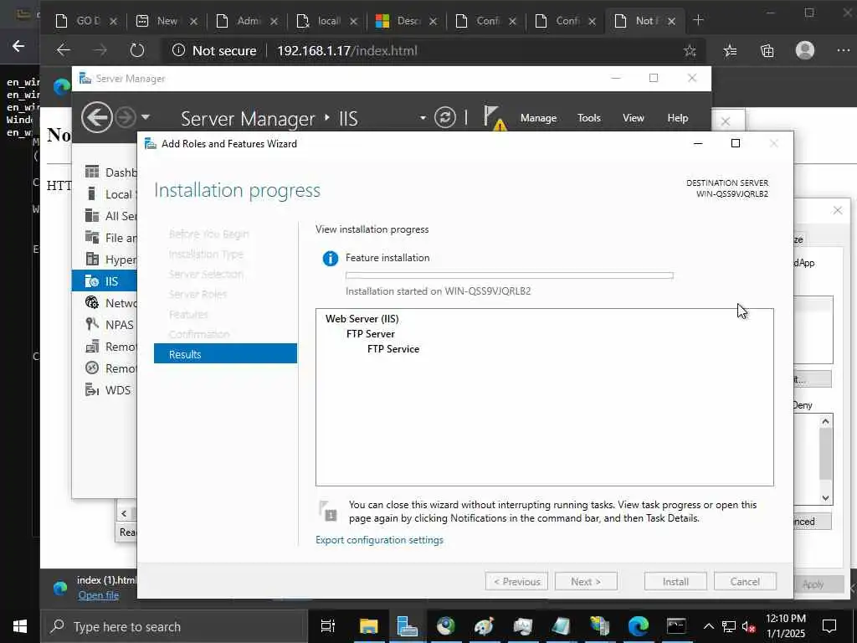Open Task View on the taskbar

click(327, 626)
